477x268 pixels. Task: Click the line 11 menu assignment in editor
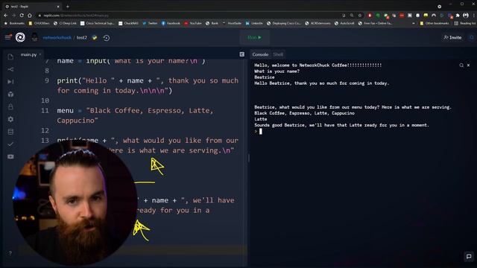(135, 115)
